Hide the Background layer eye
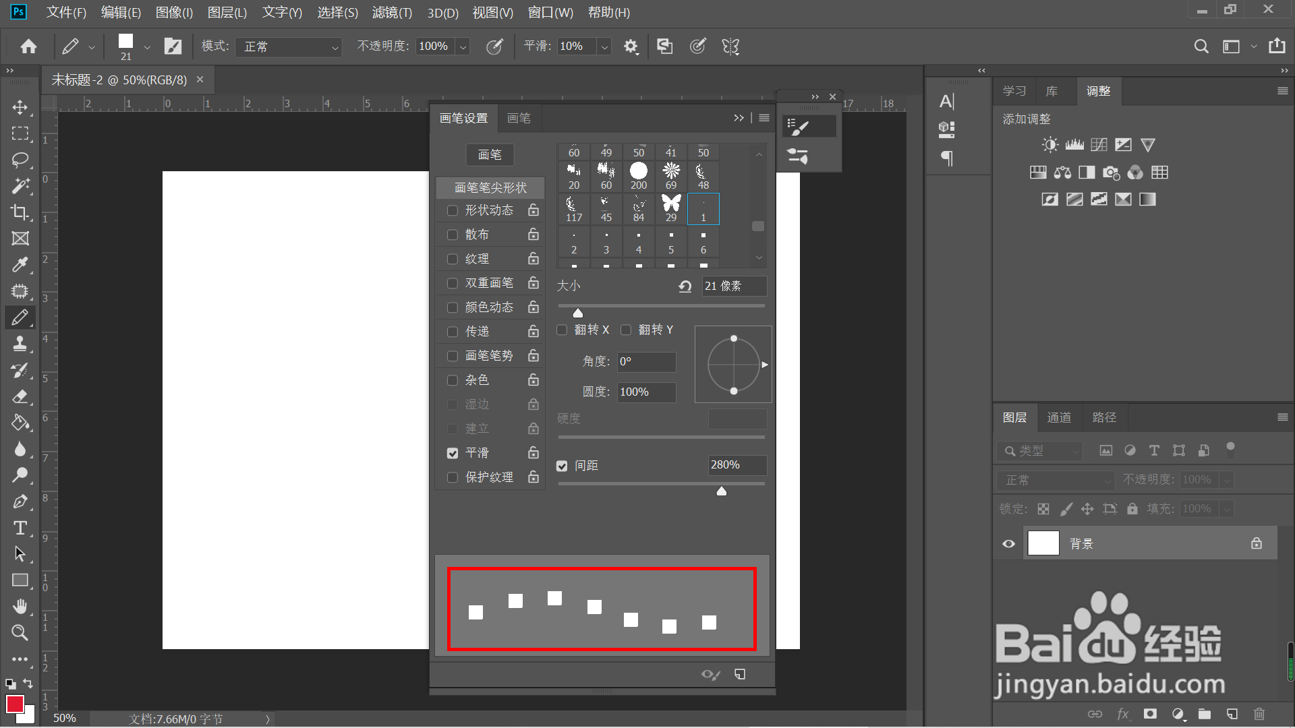This screenshot has height=728, width=1295. click(1008, 543)
